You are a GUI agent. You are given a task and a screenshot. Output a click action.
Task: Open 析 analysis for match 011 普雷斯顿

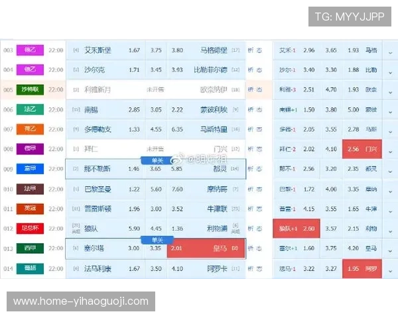251,209
